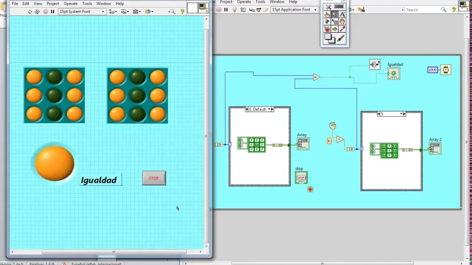
Task: Toggle the large Igualdad round LED
Action: click(x=55, y=163)
